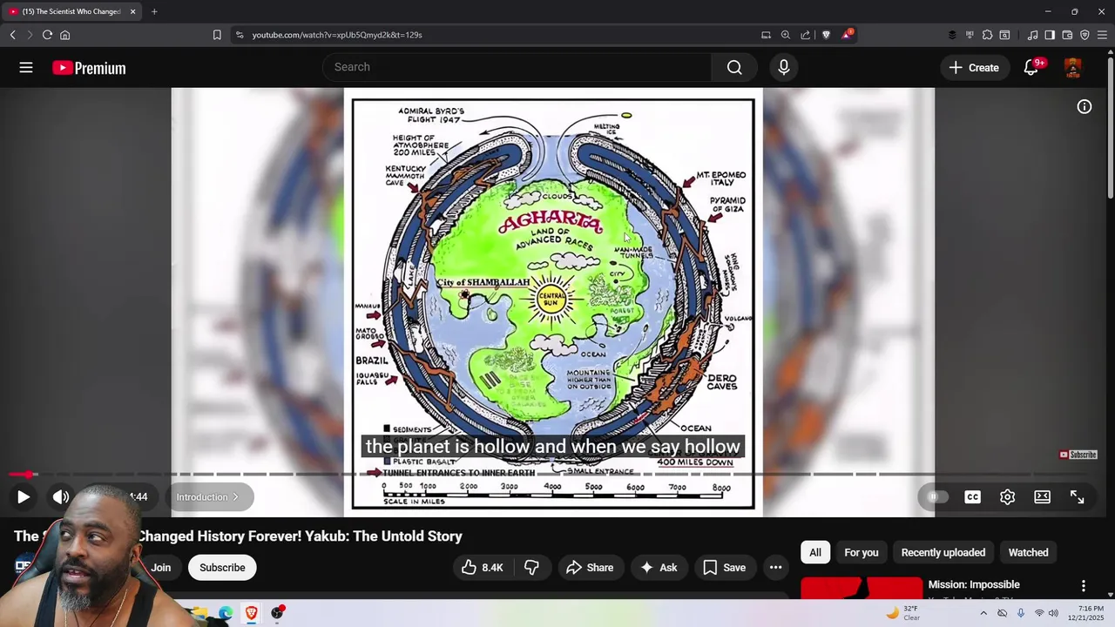The image size is (1115, 627).
Task: Open Mission: Impossible video thumbnail
Action: click(x=861, y=588)
